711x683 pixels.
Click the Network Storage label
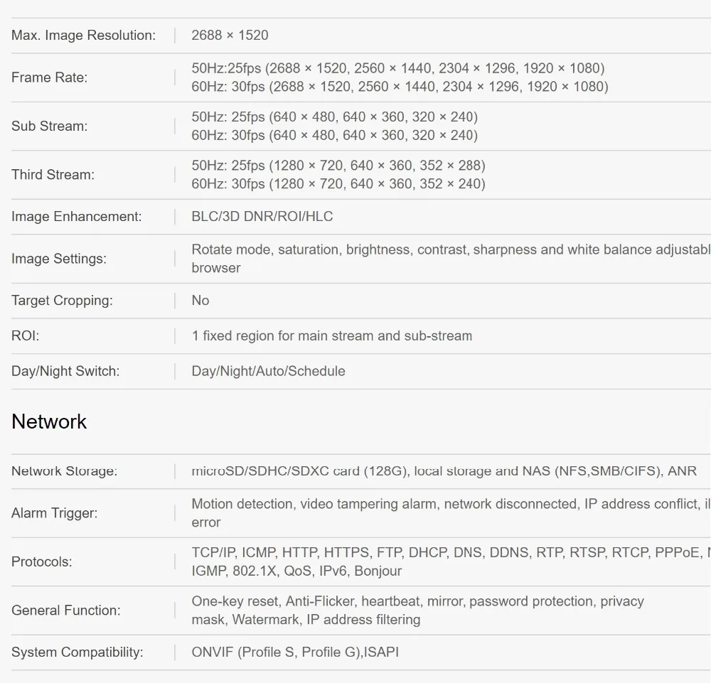point(65,471)
